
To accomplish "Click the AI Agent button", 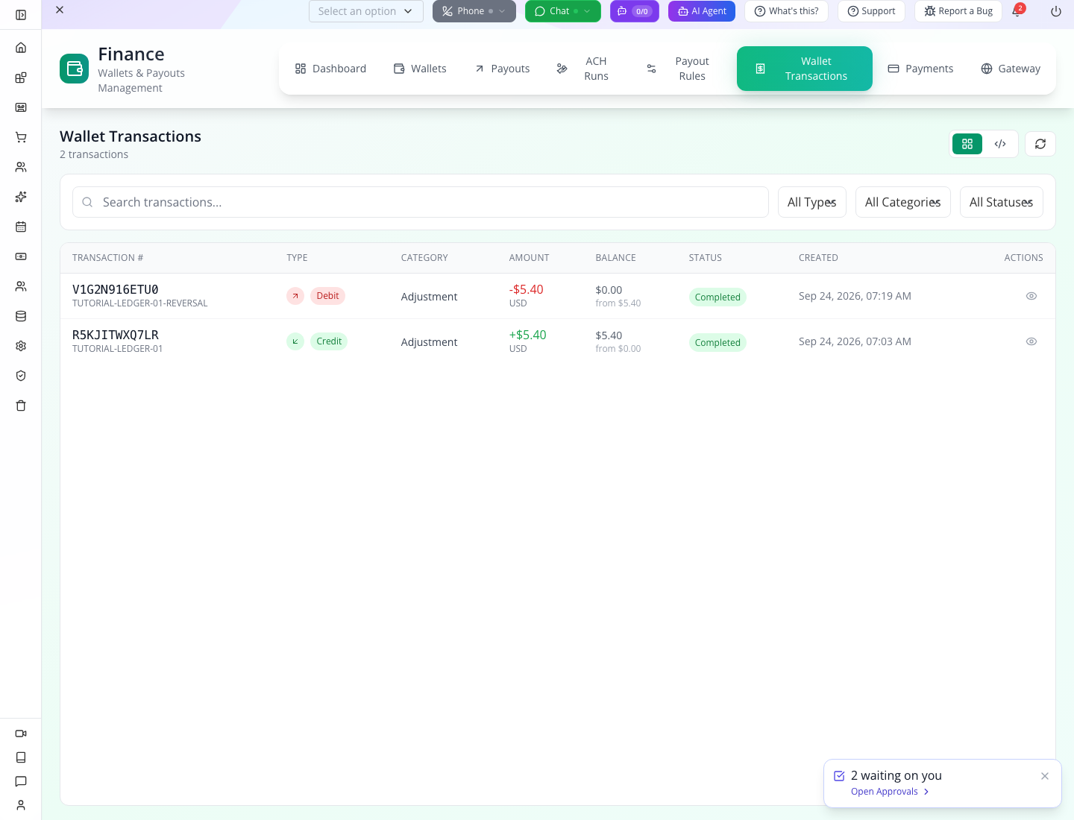I will coord(702,11).
